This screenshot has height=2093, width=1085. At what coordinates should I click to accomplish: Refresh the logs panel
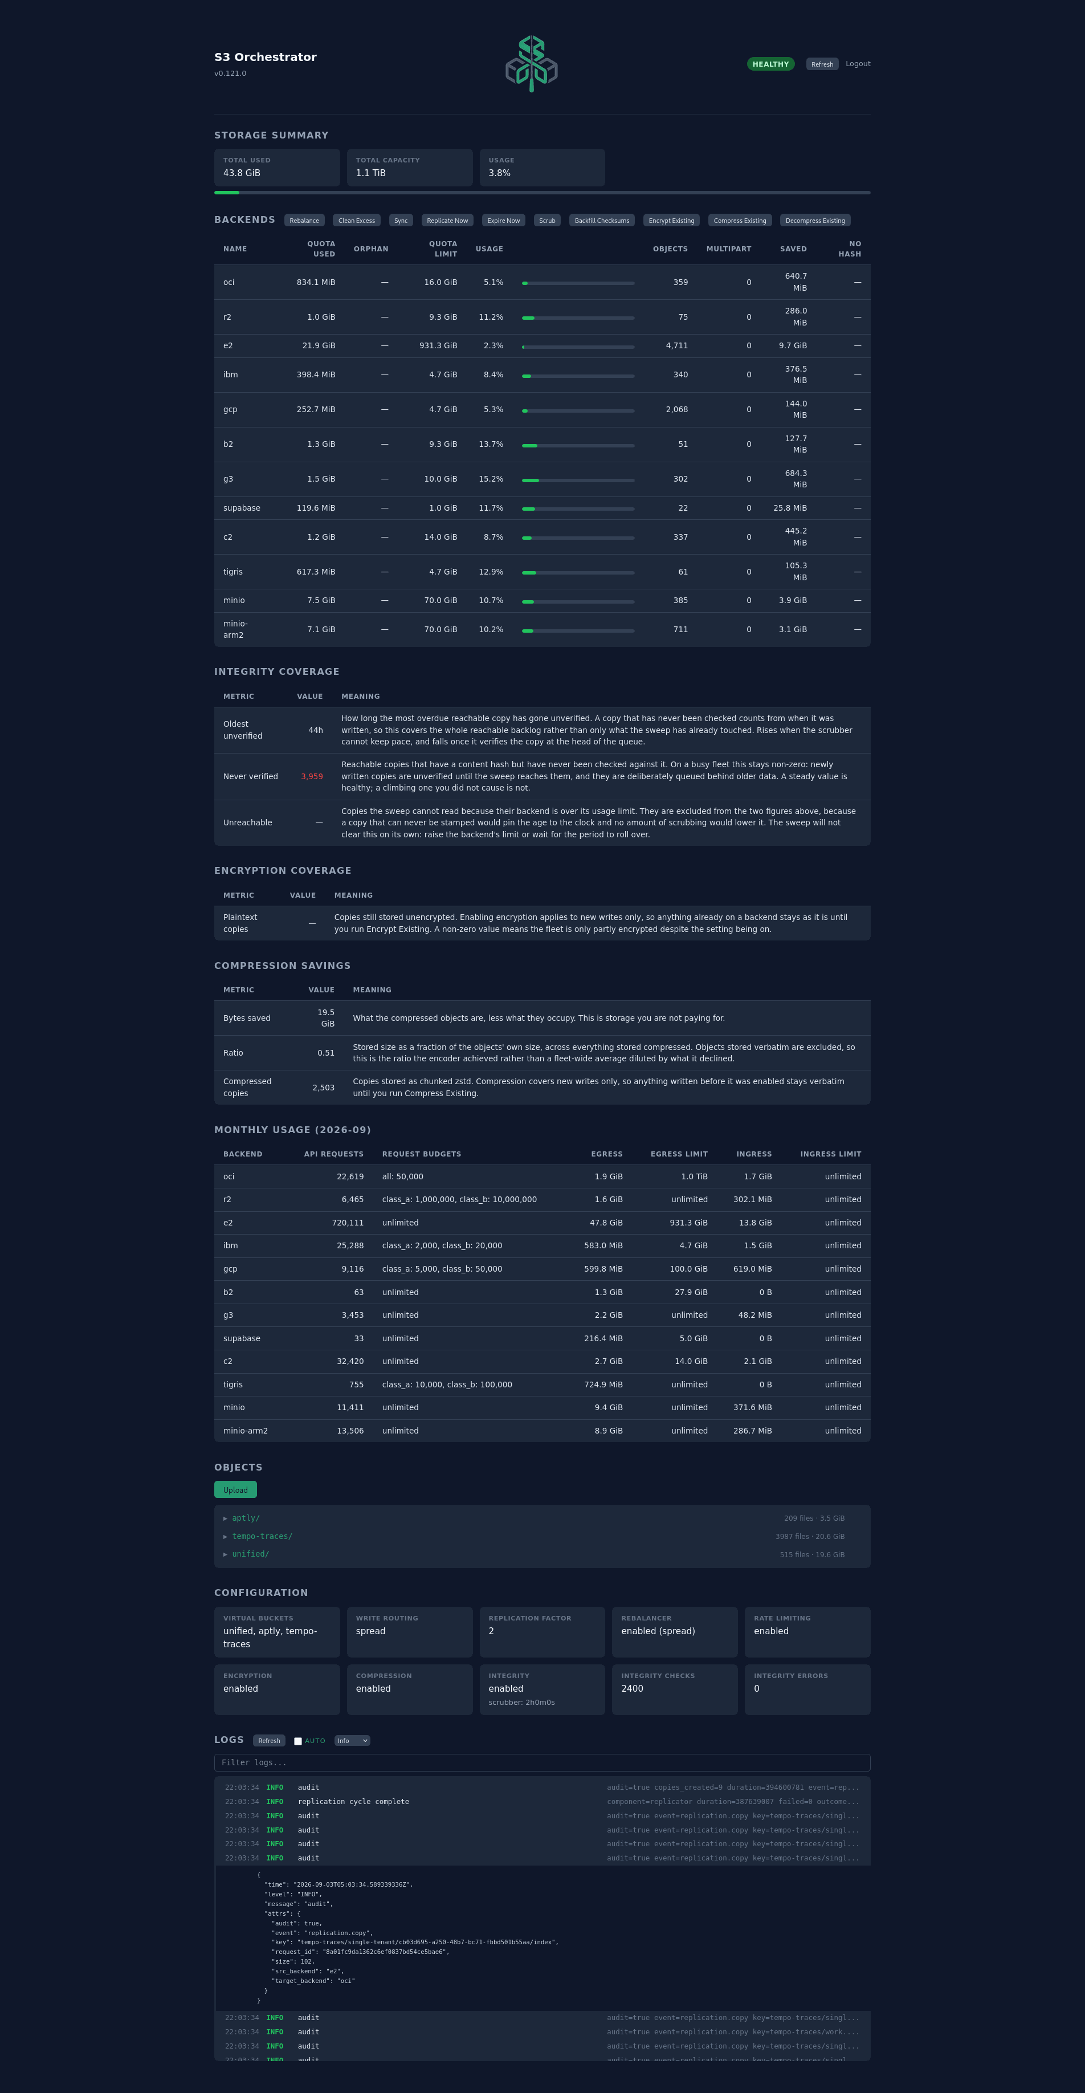269,1740
